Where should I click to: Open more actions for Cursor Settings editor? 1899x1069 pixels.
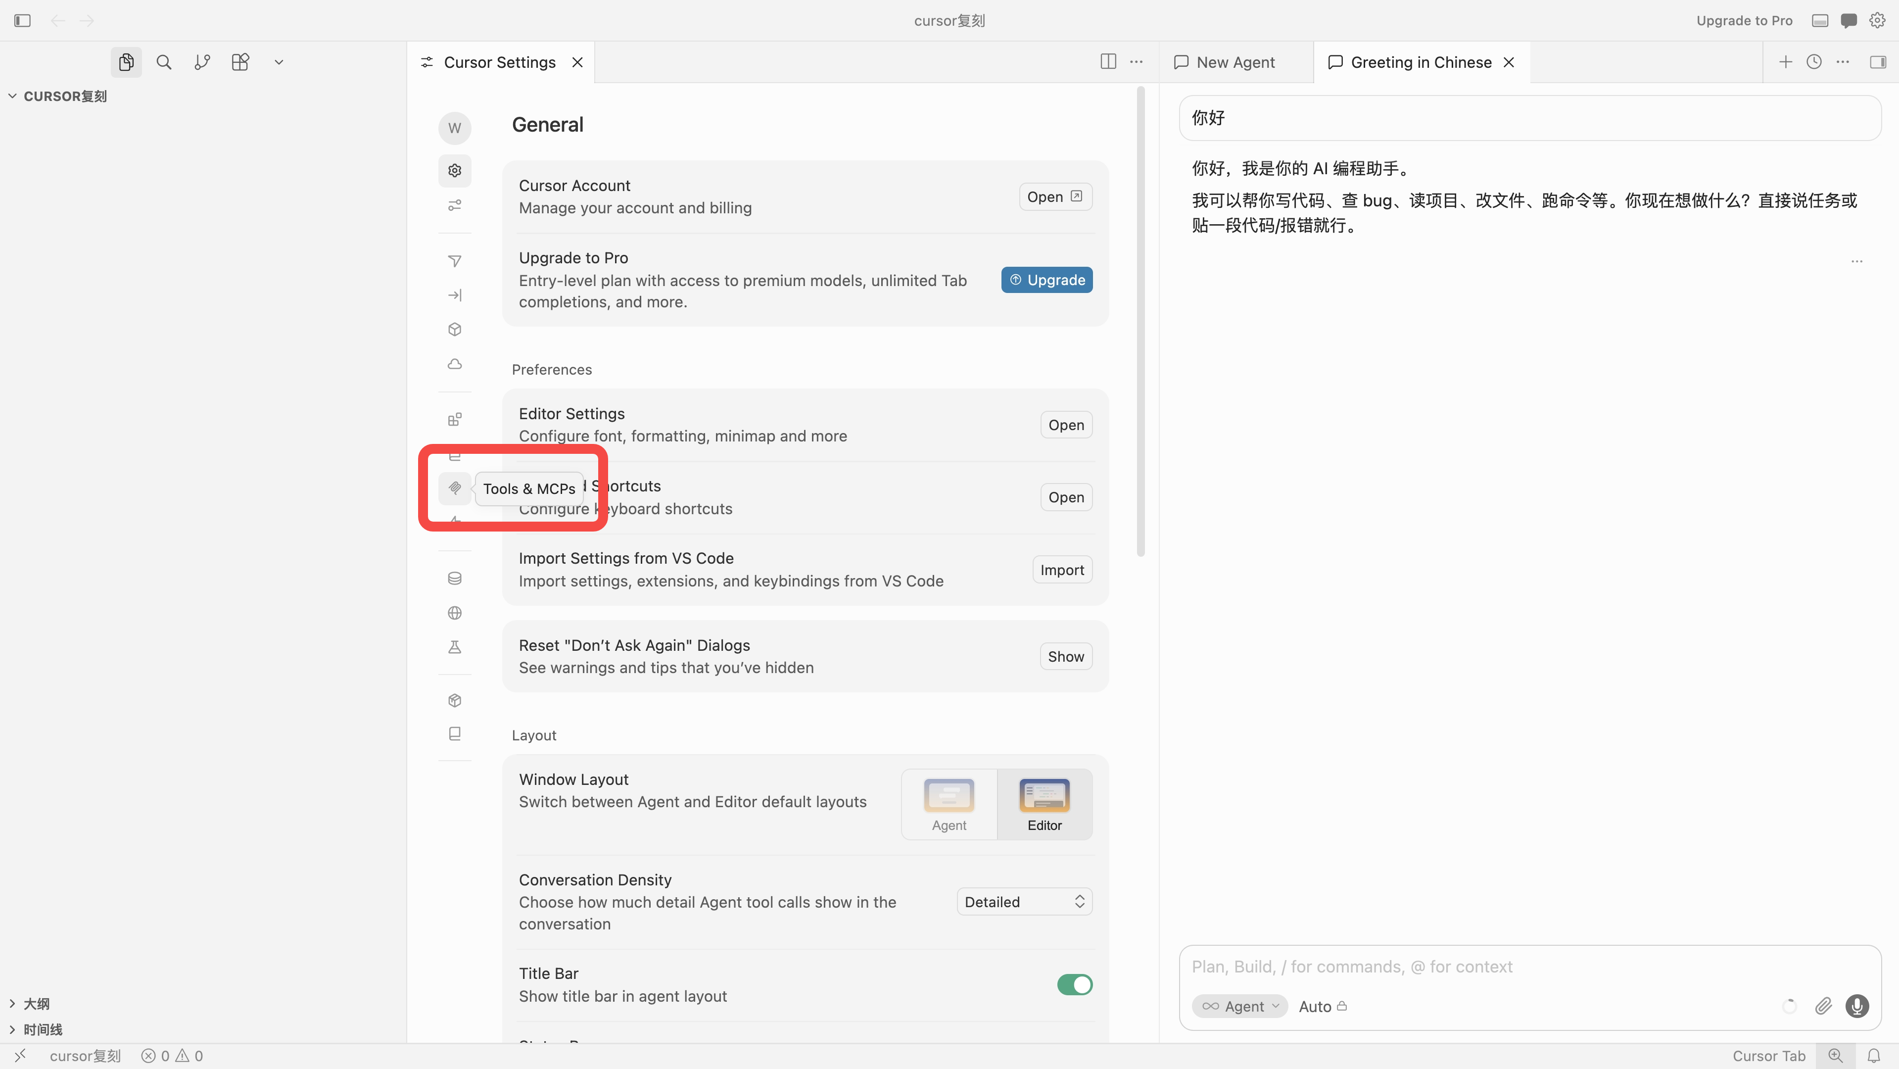click(1136, 62)
